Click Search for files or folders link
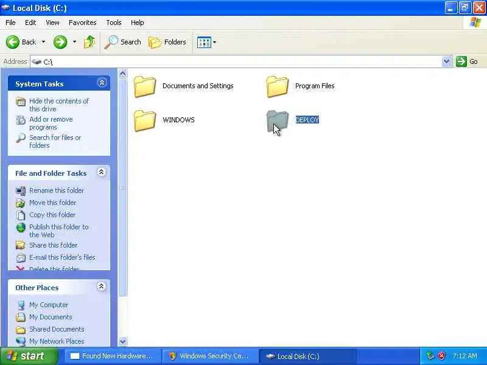 pos(55,142)
